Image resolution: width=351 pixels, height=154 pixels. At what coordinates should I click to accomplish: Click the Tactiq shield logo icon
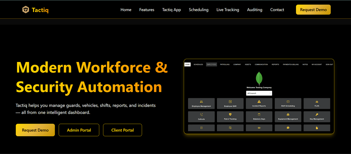tap(26, 10)
